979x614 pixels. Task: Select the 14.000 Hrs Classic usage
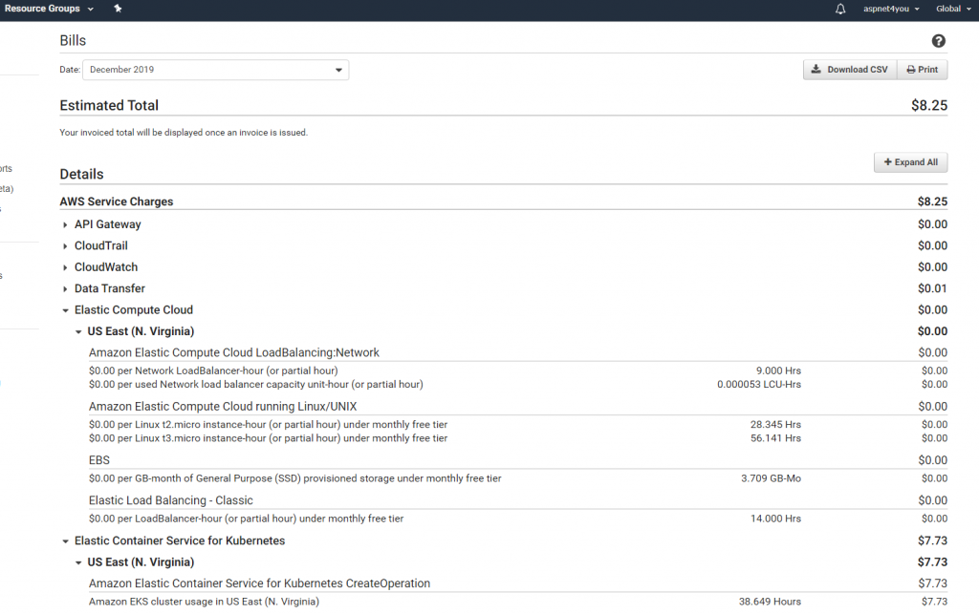tap(775, 519)
